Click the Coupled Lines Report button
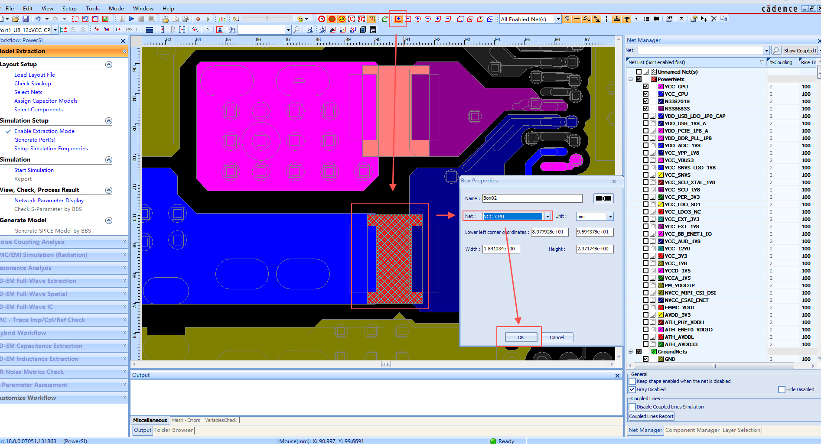The height and width of the screenshot is (444, 821). [651, 416]
